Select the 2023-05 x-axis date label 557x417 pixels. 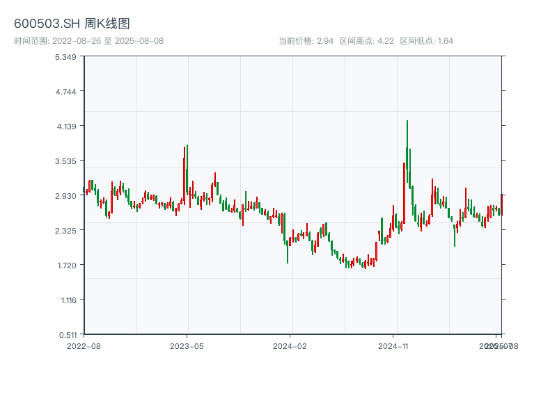pos(187,345)
